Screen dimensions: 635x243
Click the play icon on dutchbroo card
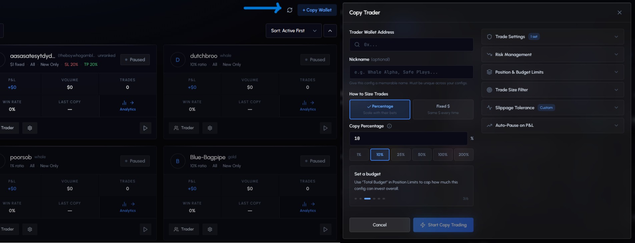[326, 128]
